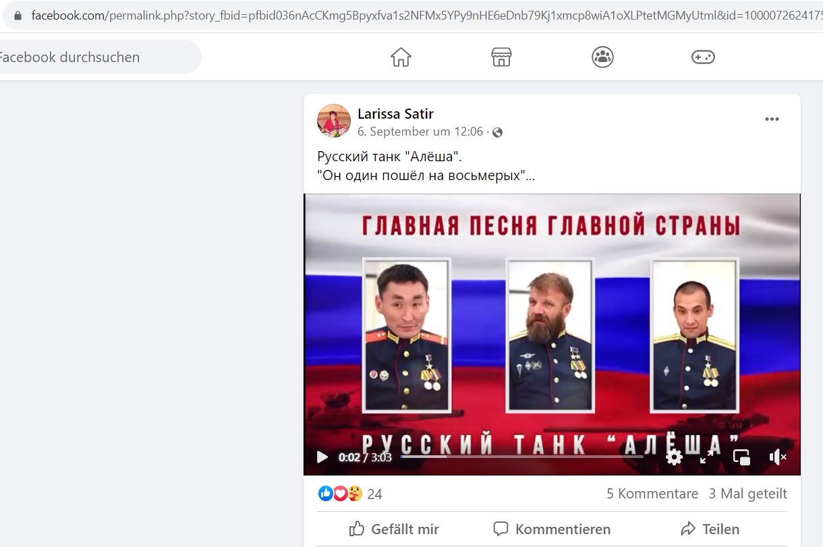Click the public audience globe icon
The height and width of the screenshot is (547, 823).
(498, 132)
